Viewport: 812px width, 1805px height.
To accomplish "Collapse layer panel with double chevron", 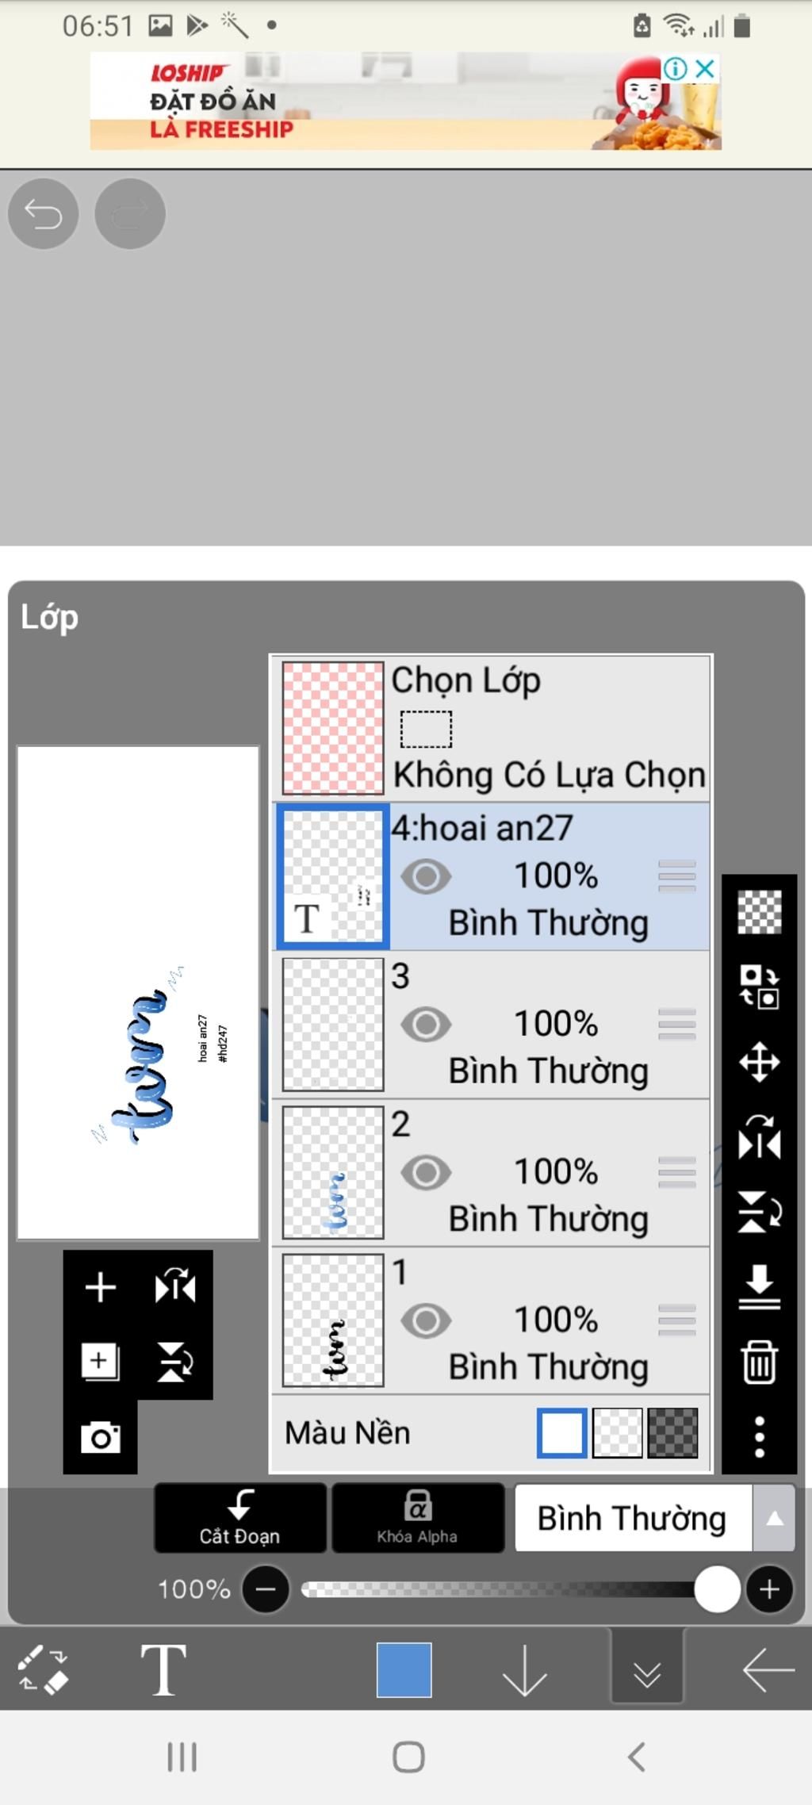I will [x=647, y=1669].
